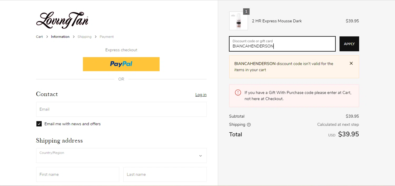Screen dimensions: 395x186
Task: Open the Log in link
Action: [x=201, y=95]
